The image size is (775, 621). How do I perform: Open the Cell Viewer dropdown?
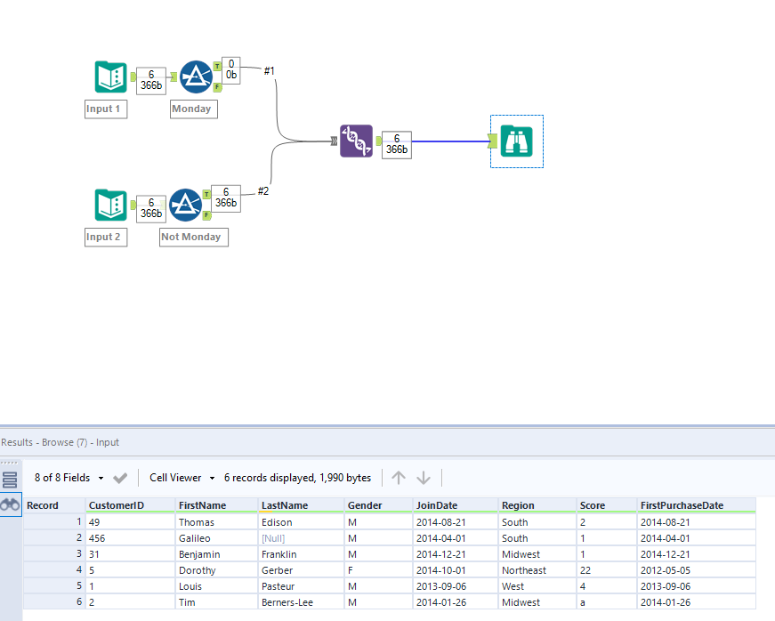coord(182,478)
